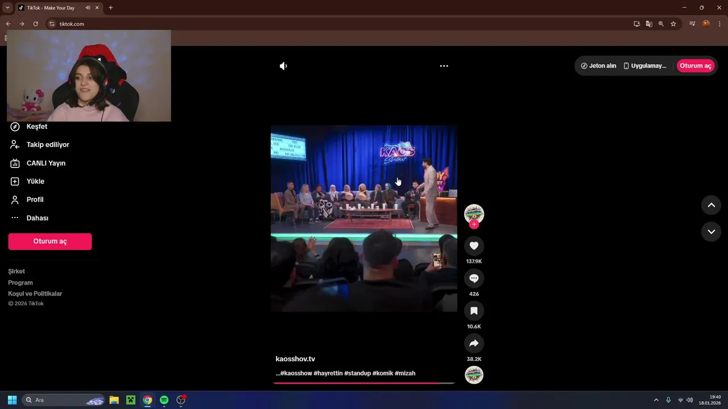The image size is (728, 409).
Task: Click the zoom magnifier icon in address bar
Action: pyautogui.click(x=661, y=24)
